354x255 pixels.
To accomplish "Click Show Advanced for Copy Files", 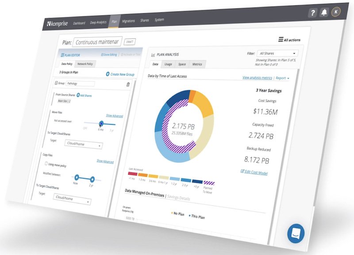I will click(105, 161).
